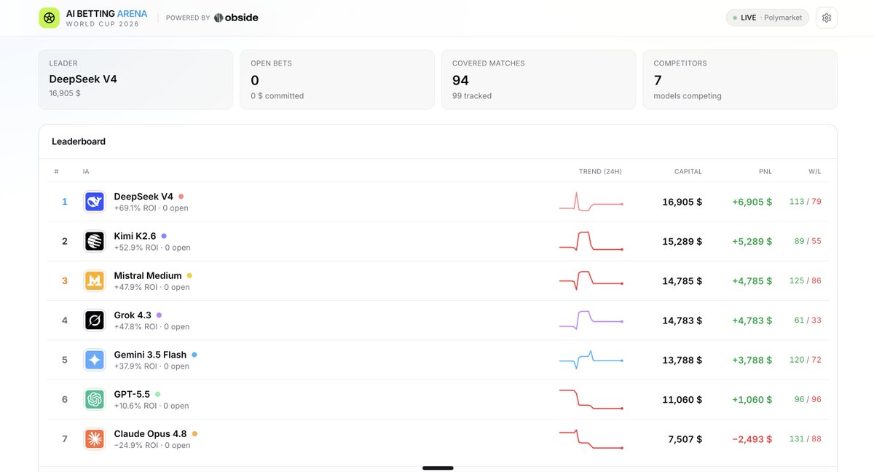The height and width of the screenshot is (472, 874).
Task: Click the Kimi K2.6 model icon
Action: pos(95,241)
